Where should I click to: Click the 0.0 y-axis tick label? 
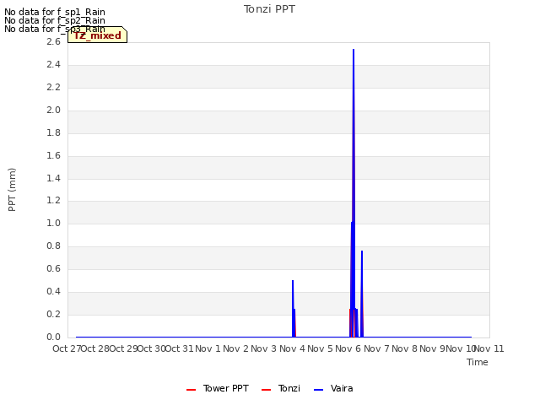click(x=53, y=337)
